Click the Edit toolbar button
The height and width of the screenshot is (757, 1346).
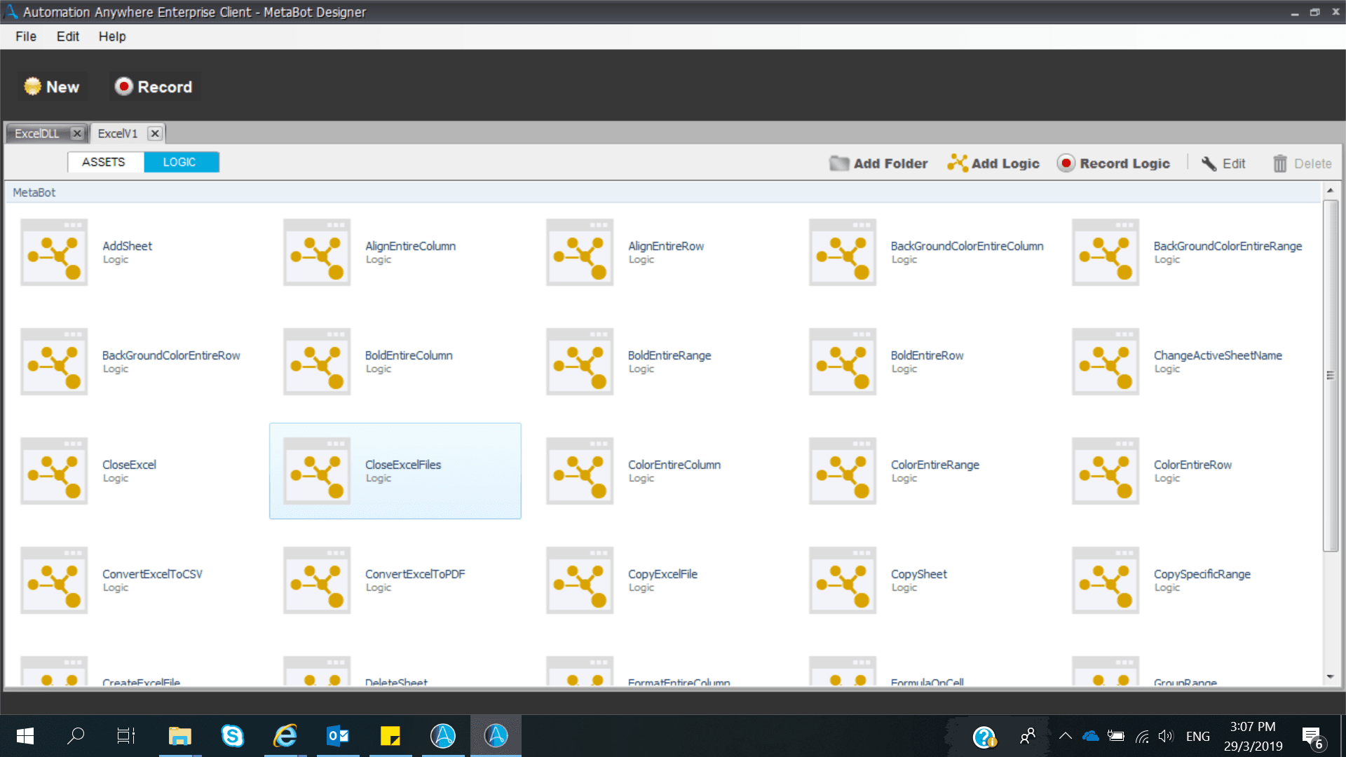1224,163
